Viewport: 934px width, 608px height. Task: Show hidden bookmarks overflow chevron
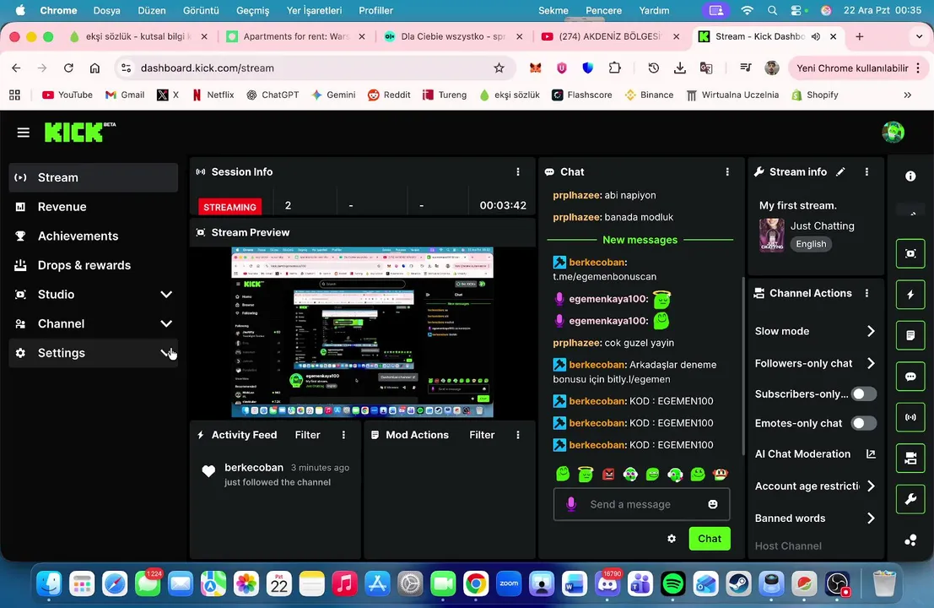tap(907, 95)
